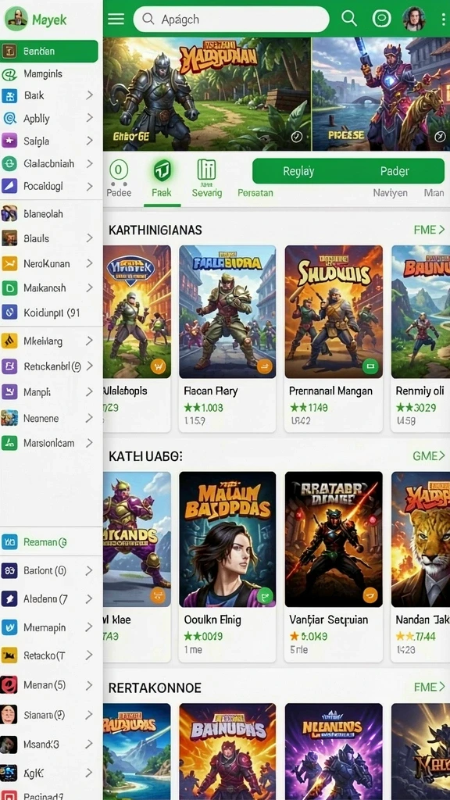Switch to the Sevarig tab
This screenshot has height=800, width=450.
[206, 179]
